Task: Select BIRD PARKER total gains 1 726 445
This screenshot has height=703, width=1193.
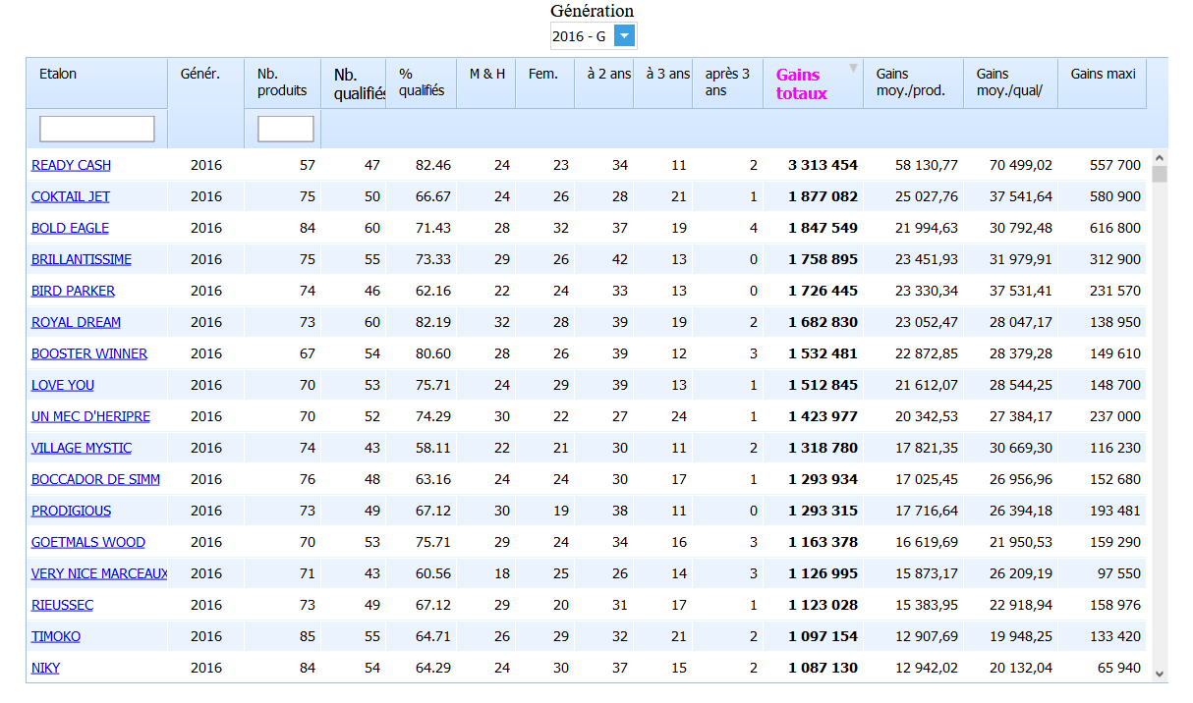Action: [823, 291]
